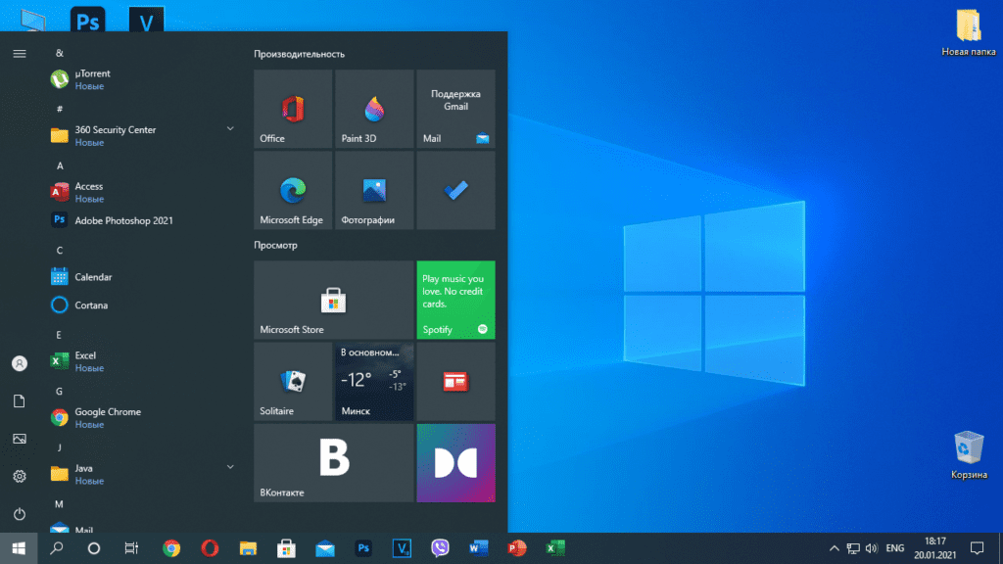Viewport: 1003px width, 564px height.
Task: Open Calendar from the app list
Action: pyautogui.click(x=144, y=277)
